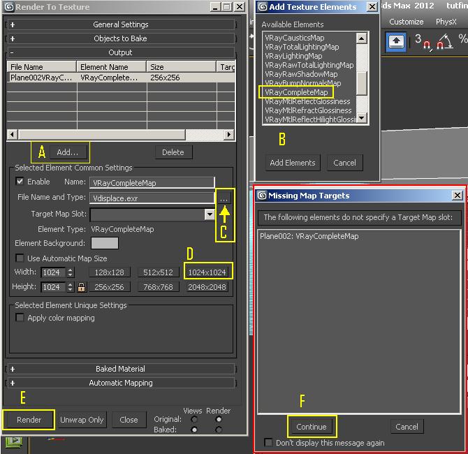Click the Add Elements button
This screenshot has height=454, width=468.
pyautogui.click(x=293, y=163)
